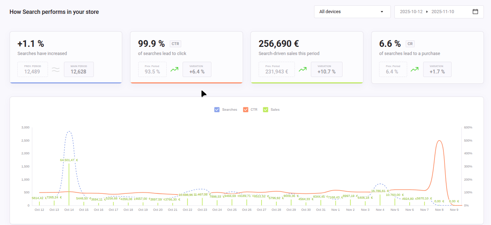Image resolution: width=491 pixels, height=225 pixels.
Task: Click the green trend arrow on the CTR card
Action: tap(174, 69)
